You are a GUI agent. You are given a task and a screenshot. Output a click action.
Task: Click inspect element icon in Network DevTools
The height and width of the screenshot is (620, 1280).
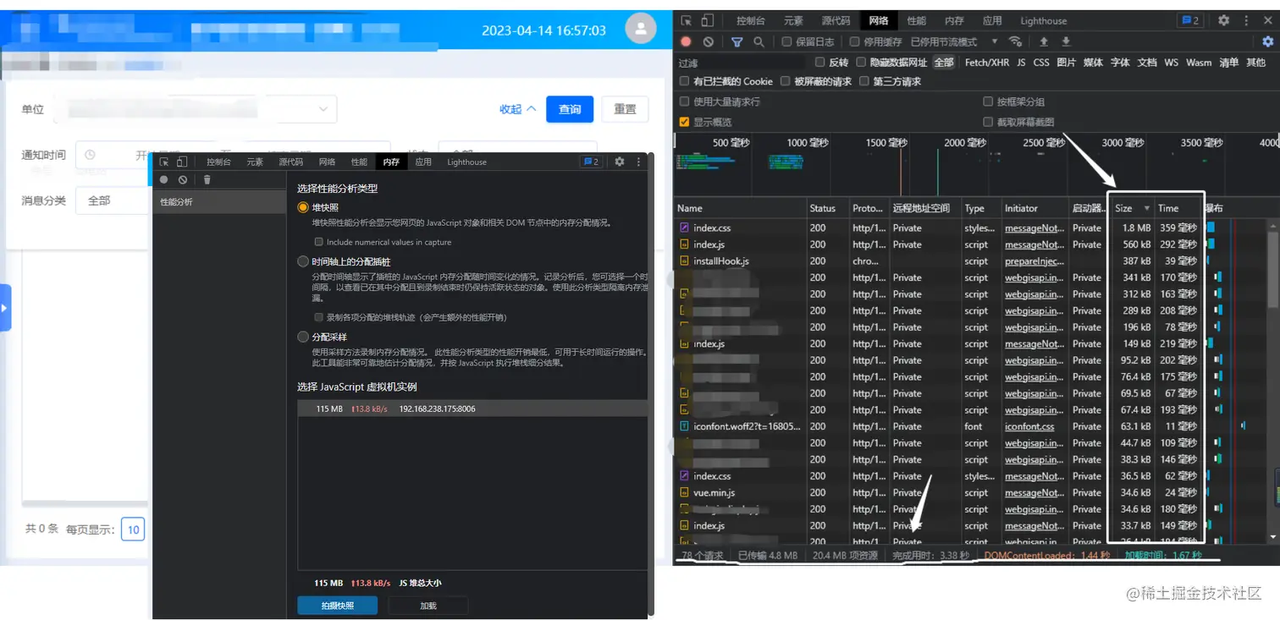(x=687, y=20)
